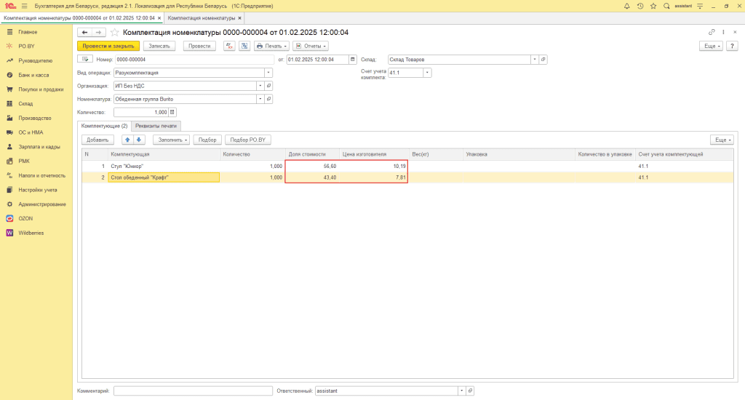The image size is (745, 400).
Task: Open Организация item link icon
Action: 268,86
